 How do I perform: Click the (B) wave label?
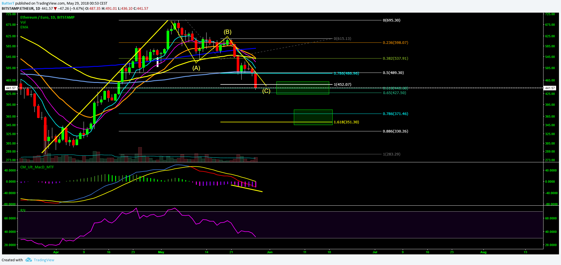pyautogui.click(x=228, y=32)
